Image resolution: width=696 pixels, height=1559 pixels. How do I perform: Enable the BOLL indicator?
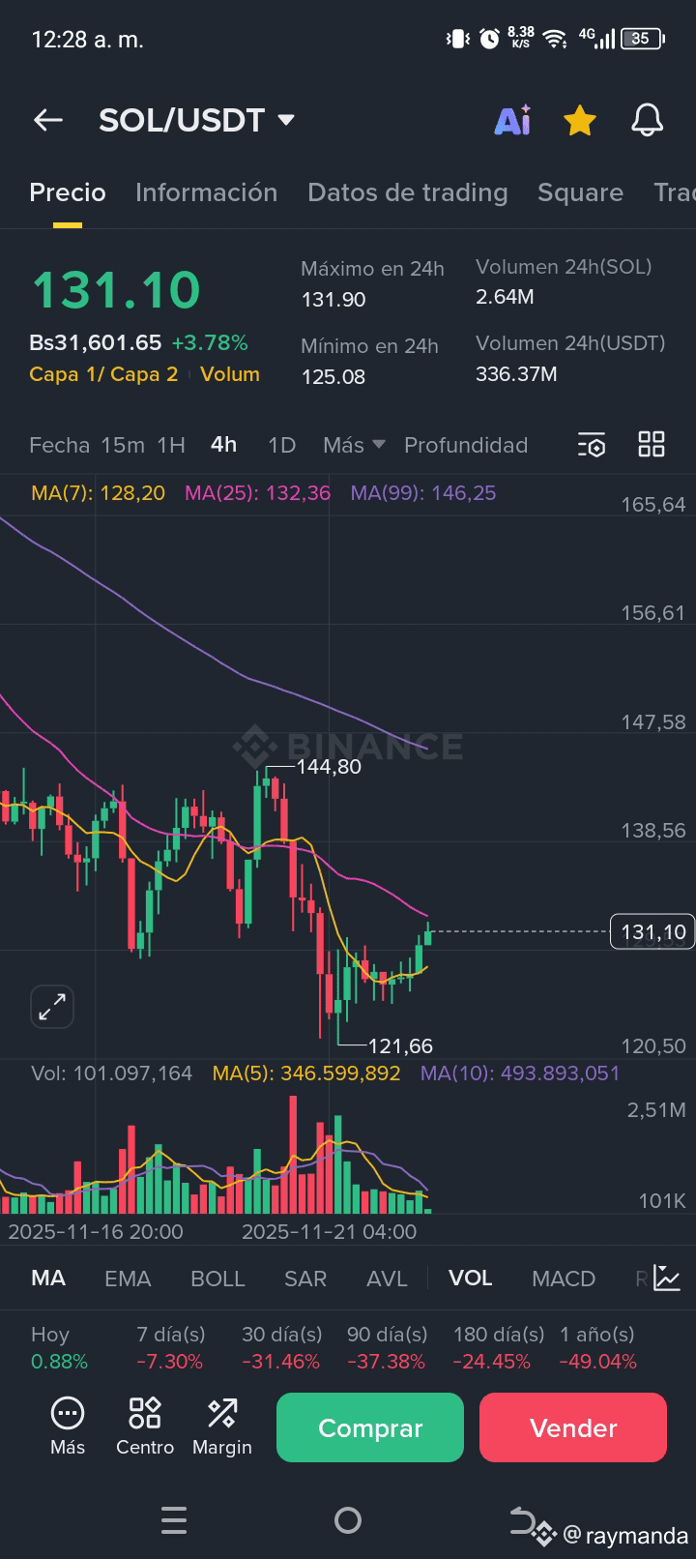pyautogui.click(x=217, y=1279)
